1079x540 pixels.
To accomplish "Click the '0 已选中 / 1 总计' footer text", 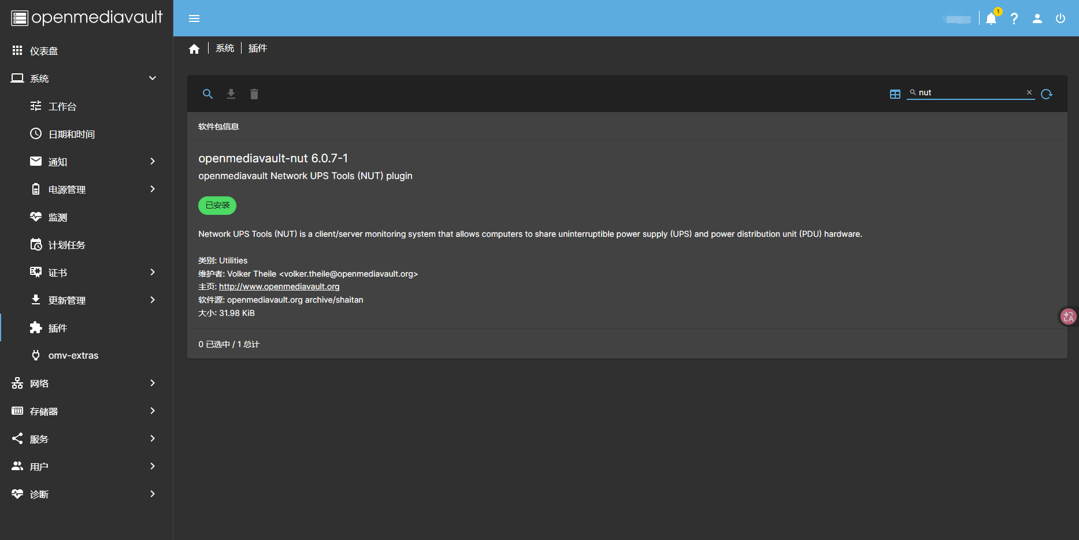I will [x=229, y=344].
